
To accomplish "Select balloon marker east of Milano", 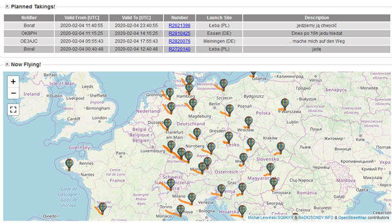I will point(192,199).
